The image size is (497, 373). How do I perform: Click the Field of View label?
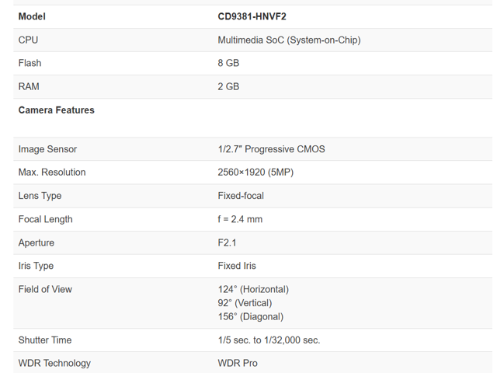click(x=45, y=289)
